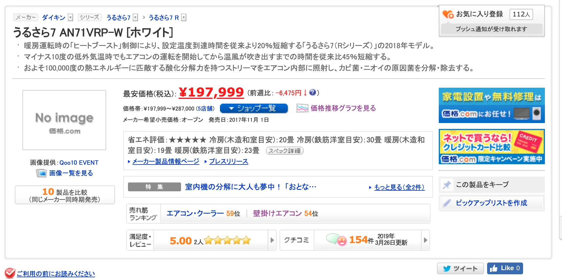Open the うるさら7 R dropdown arrow
The width and height of the screenshot is (562, 279).
point(184,18)
